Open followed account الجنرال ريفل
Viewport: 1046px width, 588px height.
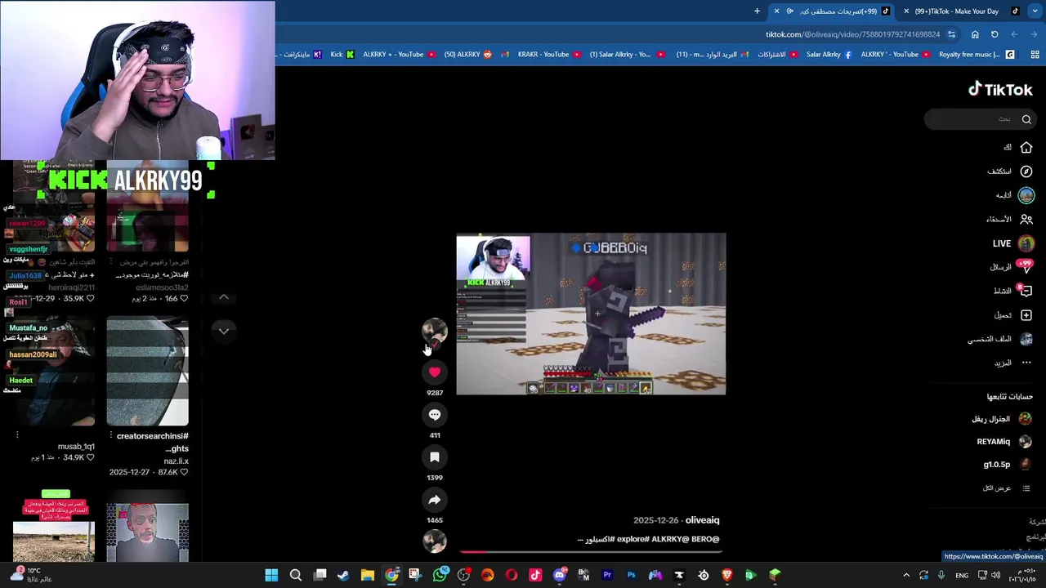(1002, 419)
